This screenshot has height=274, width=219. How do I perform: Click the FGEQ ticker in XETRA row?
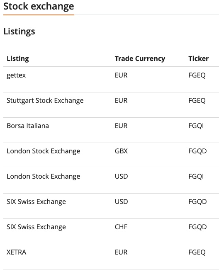click(x=197, y=252)
